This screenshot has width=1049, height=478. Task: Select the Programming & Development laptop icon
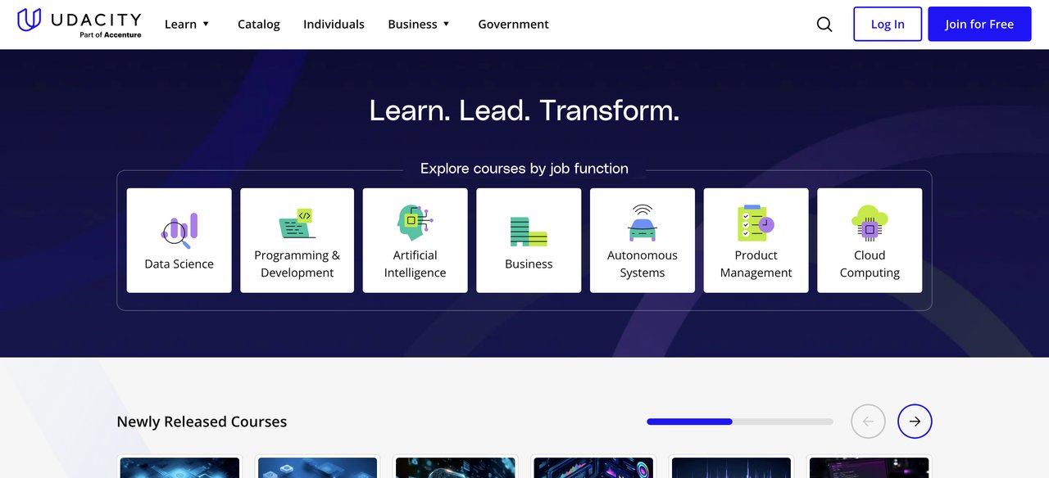(297, 223)
